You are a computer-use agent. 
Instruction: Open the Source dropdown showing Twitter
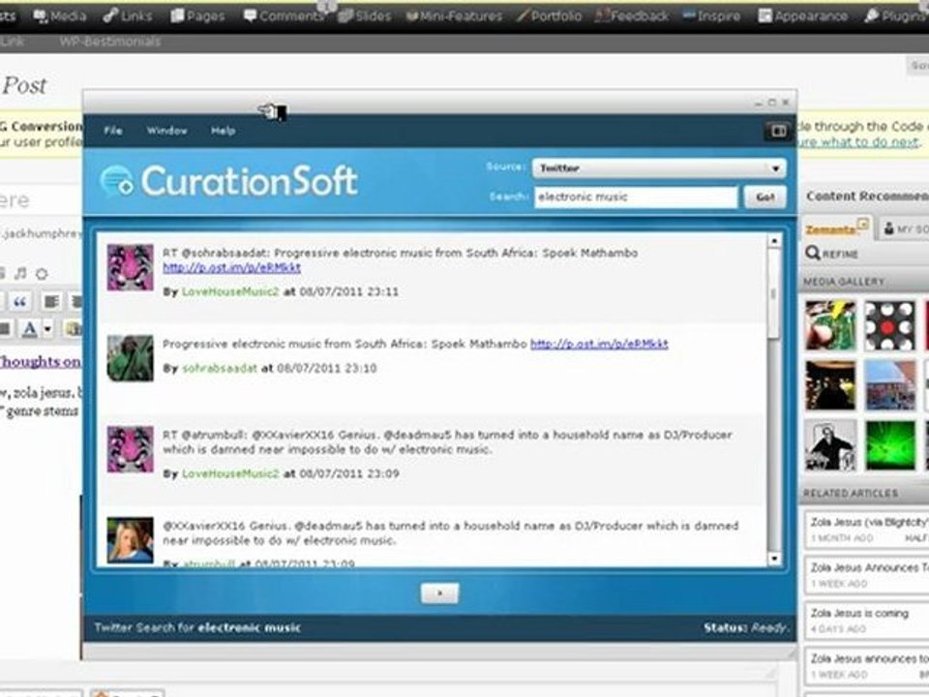click(659, 168)
